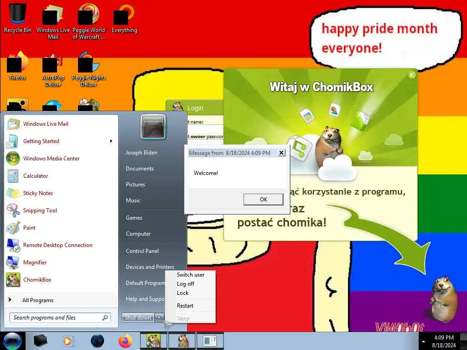The width and height of the screenshot is (467, 350).
Task: Show hidden system tray icons
Action: pyautogui.click(x=423, y=341)
